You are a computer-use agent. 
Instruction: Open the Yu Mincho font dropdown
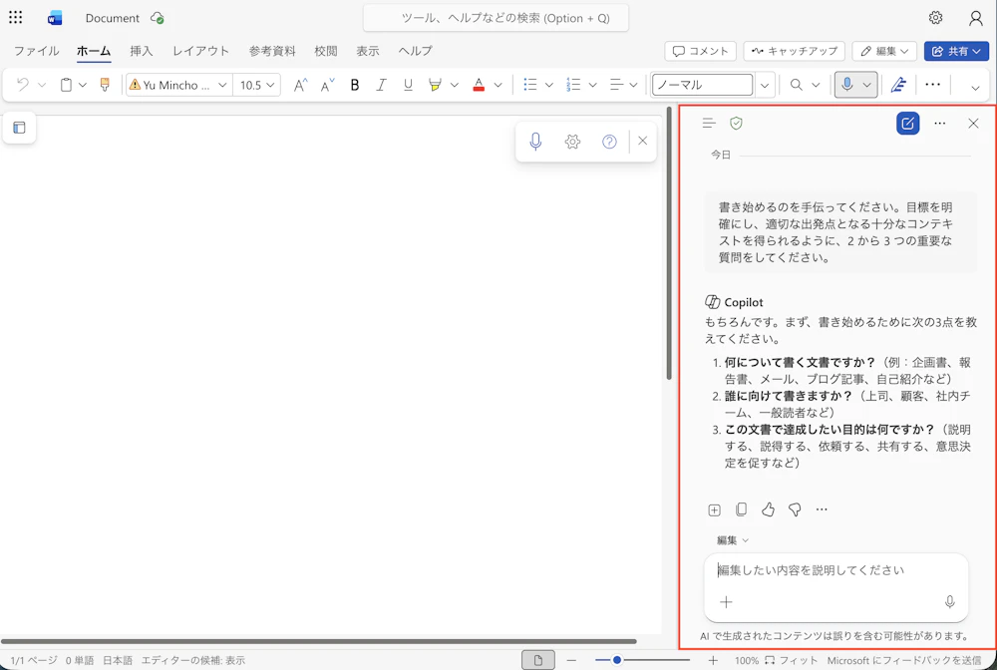(x=222, y=85)
